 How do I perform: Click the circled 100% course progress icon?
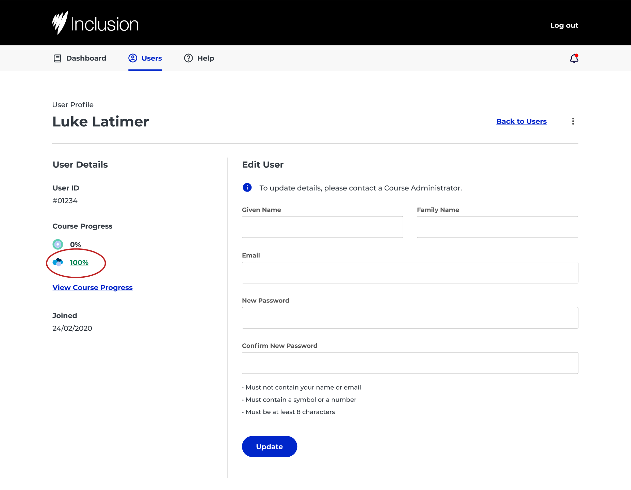coord(58,262)
